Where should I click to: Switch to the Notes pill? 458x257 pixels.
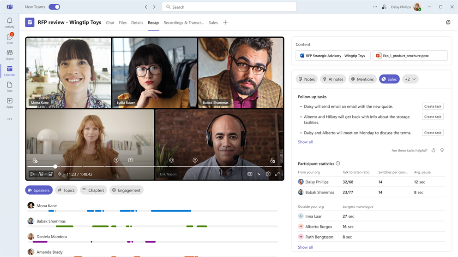tap(307, 79)
